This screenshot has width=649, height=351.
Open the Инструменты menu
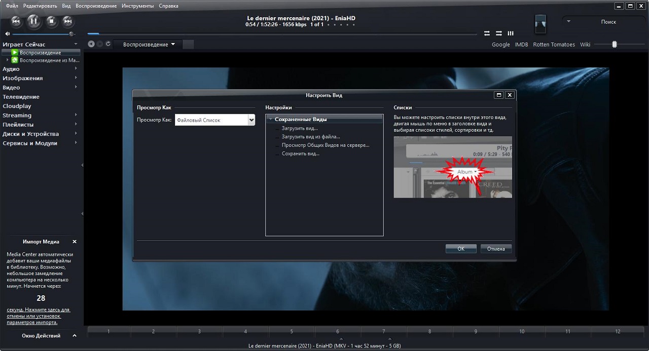[138, 6]
